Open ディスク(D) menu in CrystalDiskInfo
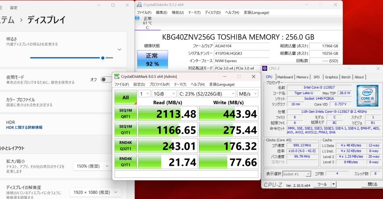This screenshot has width=383, height=199. (x=213, y=12)
